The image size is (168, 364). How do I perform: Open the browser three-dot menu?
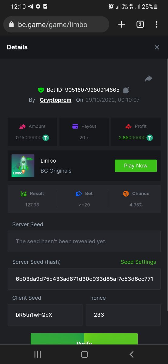[x=156, y=25]
